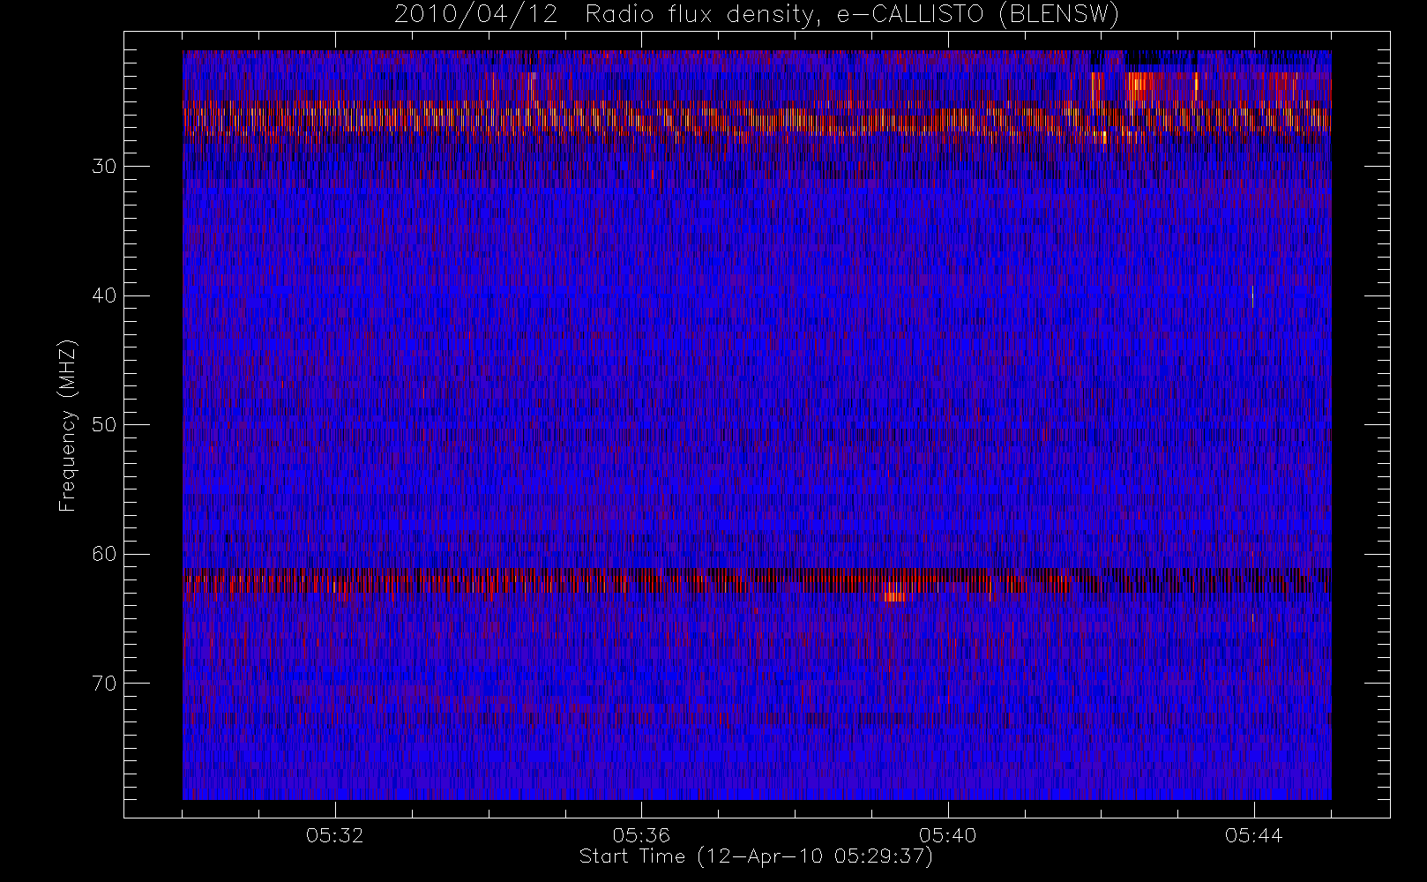Click the 'Frequency (MHZ)' axis label

[x=68, y=425]
